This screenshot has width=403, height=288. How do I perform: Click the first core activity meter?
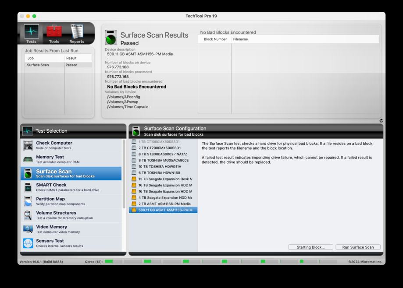113,262
